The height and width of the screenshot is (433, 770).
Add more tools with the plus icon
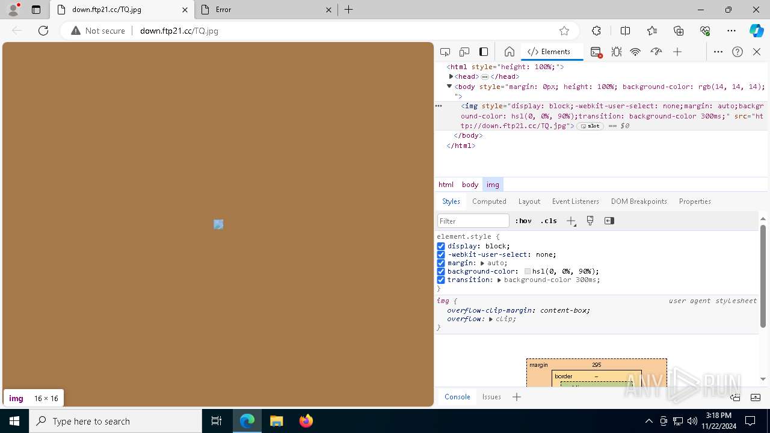tap(677, 52)
